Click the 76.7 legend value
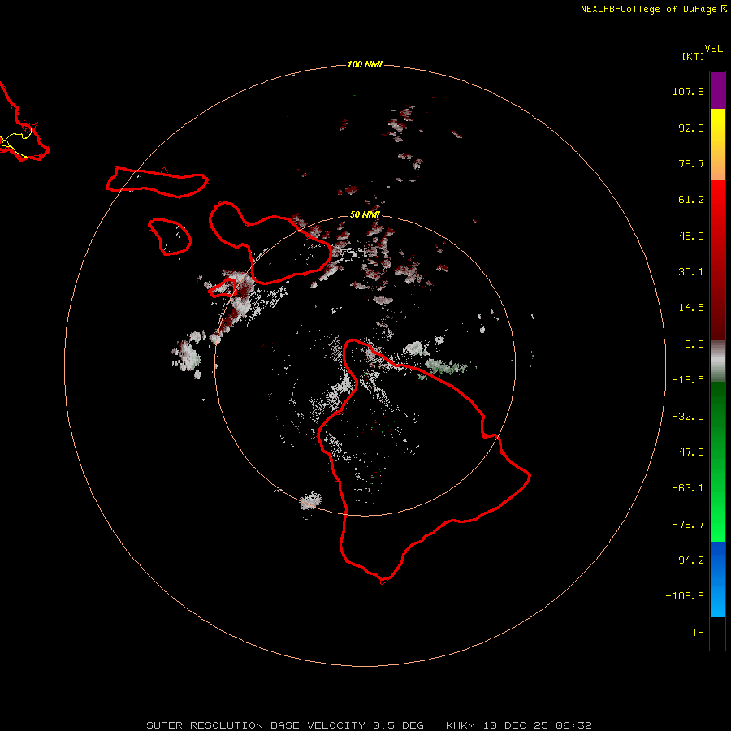Image resolution: width=731 pixels, height=731 pixels. pos(691,163)
